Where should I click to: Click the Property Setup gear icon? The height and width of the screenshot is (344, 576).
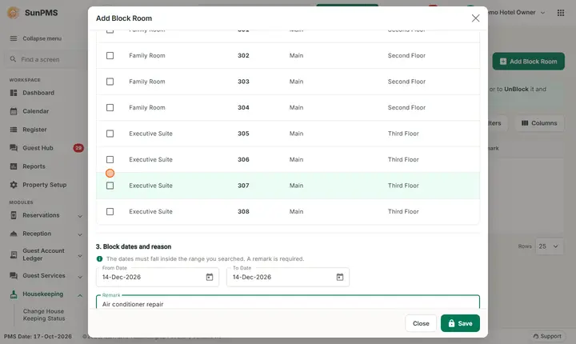pyautogui.click(x=14, y=185)
